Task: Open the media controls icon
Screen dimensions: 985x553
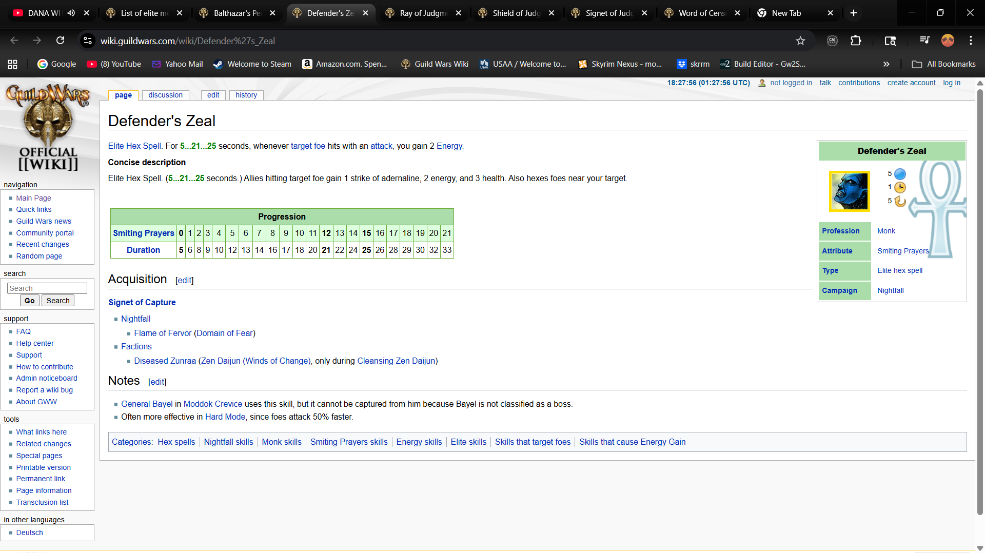Action: pyautogui.click(x=924, y=41)
